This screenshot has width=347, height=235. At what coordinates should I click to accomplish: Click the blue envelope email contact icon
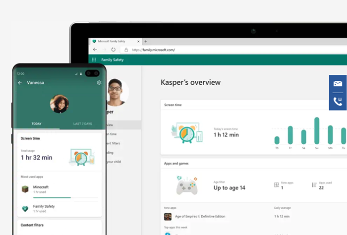pyautogui.click(x=338, y=84)
